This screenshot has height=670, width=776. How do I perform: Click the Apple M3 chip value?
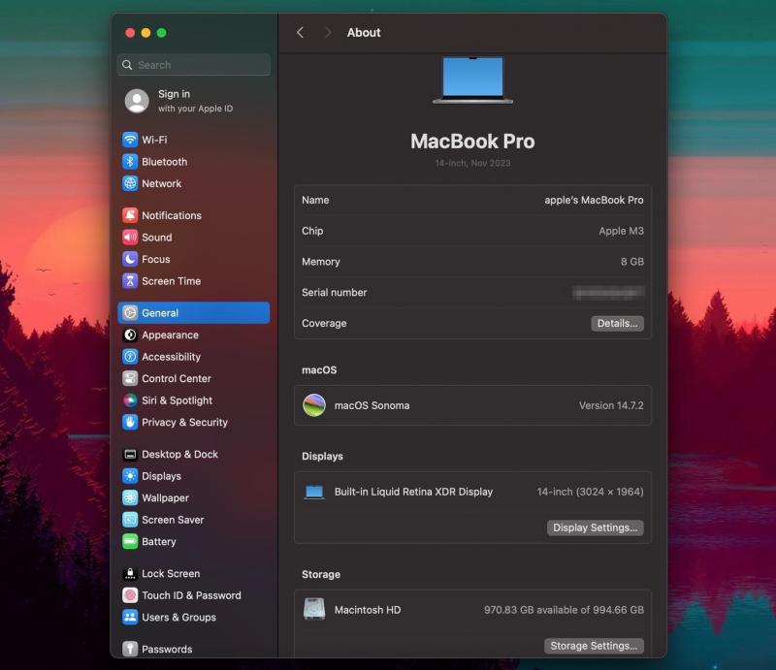pyautogui.click(x=621, y=231)
